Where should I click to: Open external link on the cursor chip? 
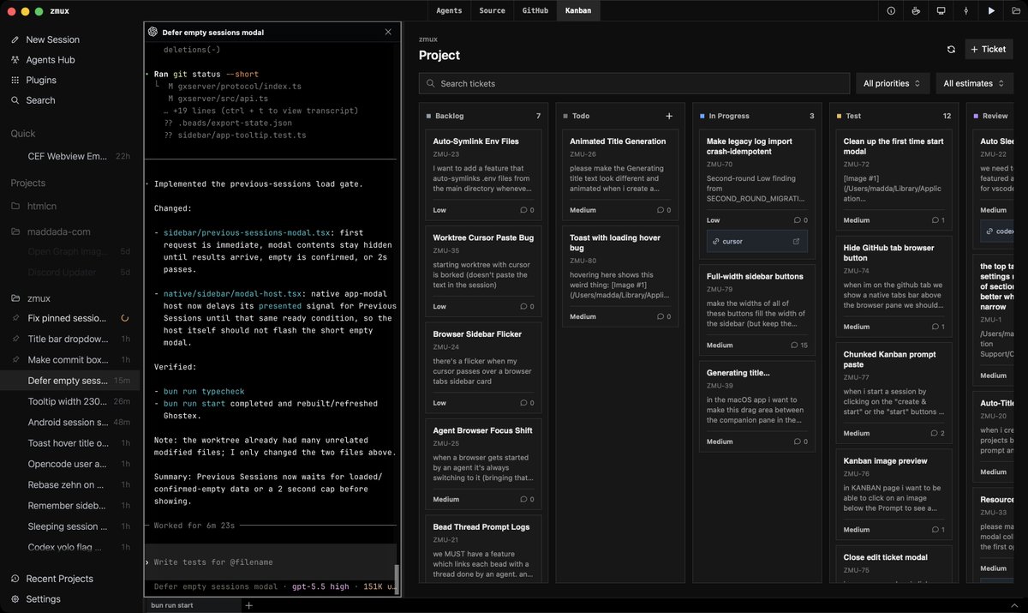796,242
